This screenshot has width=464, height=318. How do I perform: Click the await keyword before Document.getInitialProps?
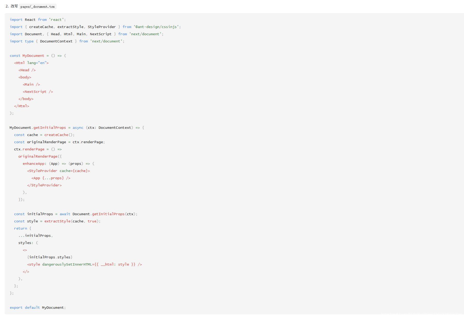(x=65, y=214)
